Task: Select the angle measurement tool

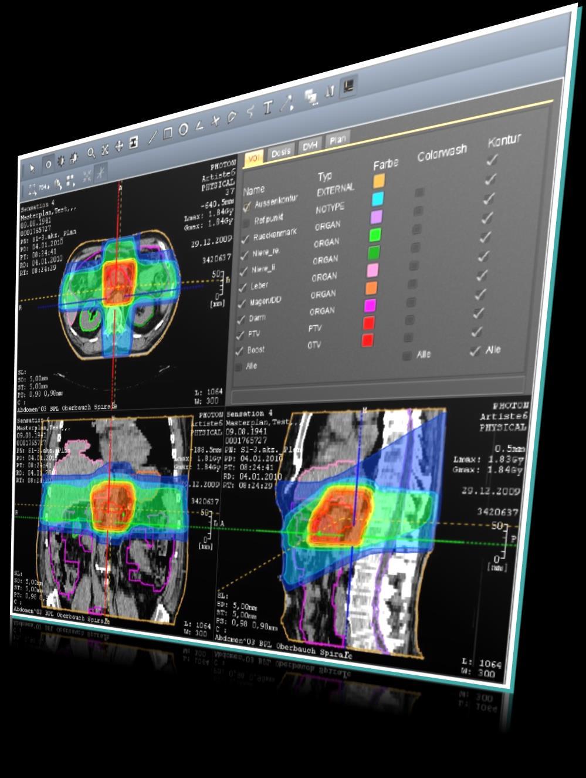Action: 199,125
